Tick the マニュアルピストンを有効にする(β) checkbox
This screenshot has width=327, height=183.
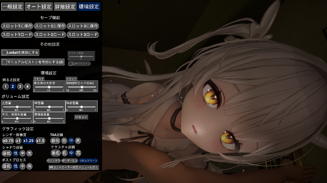pyautogui.click(x=4, y=62)
